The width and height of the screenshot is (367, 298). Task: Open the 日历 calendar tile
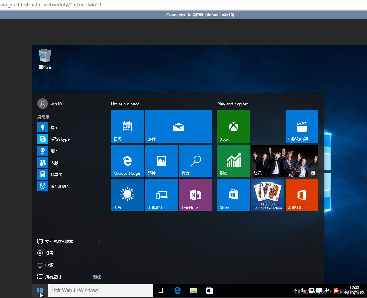tap(127, 127)
